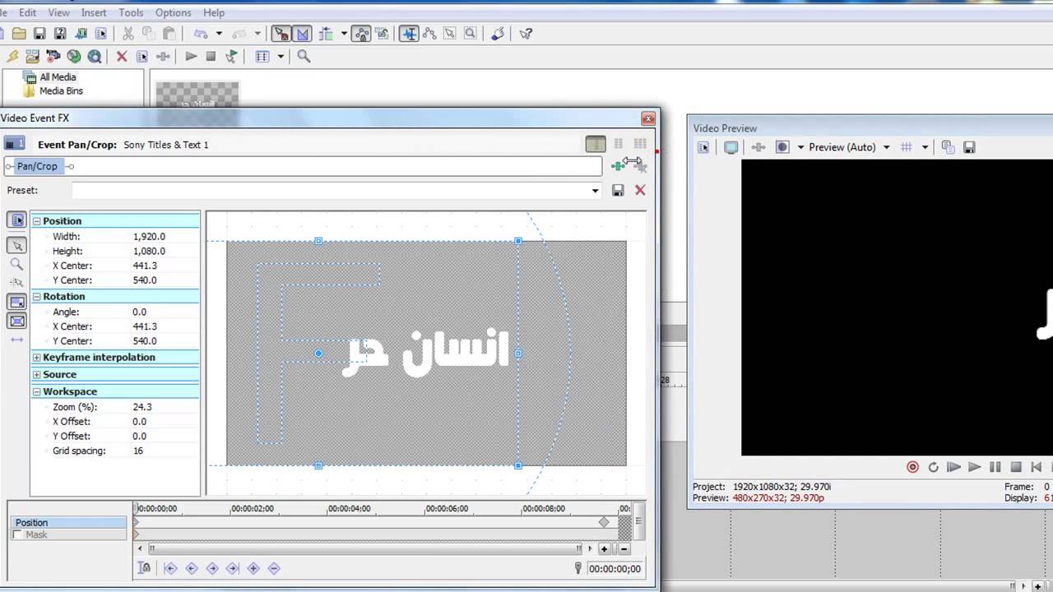Click the Stop Preview icon in media toolbar
Screen dimensions: 1053x592
211,56
